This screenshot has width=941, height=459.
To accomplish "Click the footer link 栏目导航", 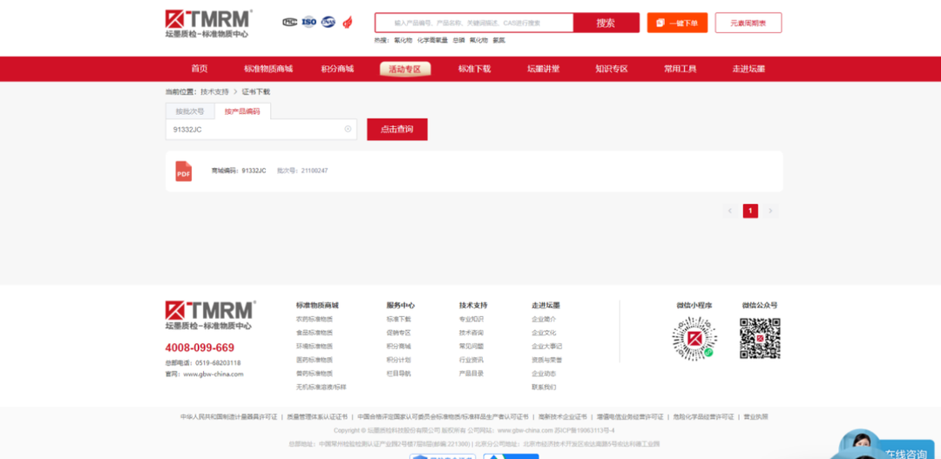I will [x=398, y=373].
